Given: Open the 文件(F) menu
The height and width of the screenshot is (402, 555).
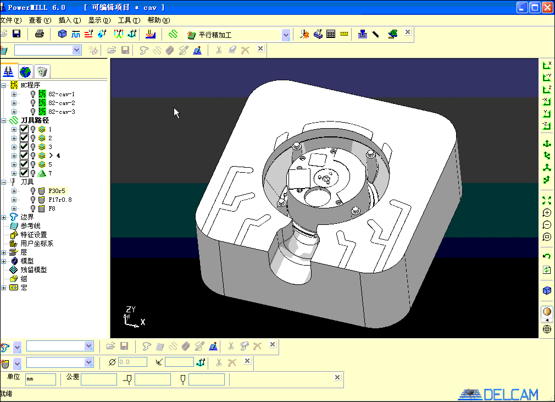Looking at the screenshot, I should tap(10, 20).
